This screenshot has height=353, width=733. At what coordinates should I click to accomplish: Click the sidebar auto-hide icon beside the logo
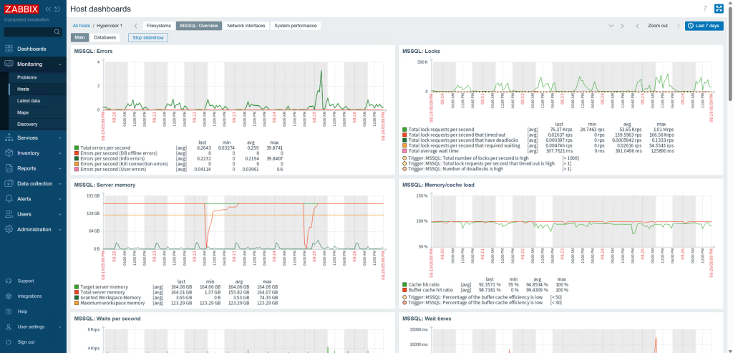(57, 9)
